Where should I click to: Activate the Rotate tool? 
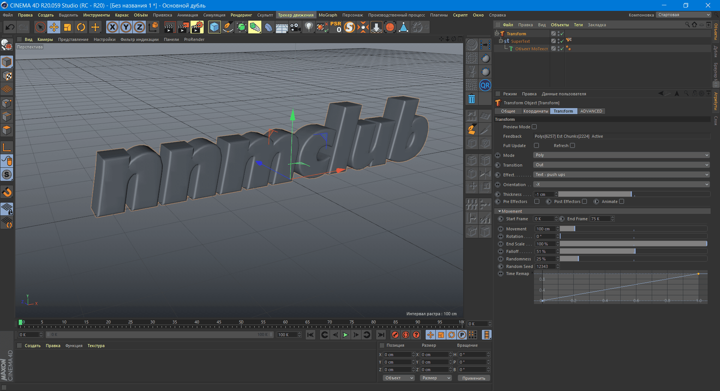(81, 27)
